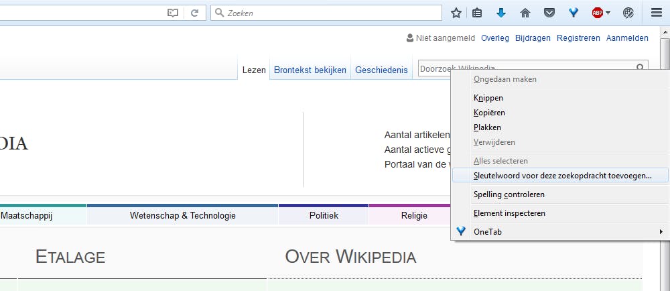Open the Adblock Plus dropdown arrow
The width and height of the screenshot is (670, 291).
608,13
